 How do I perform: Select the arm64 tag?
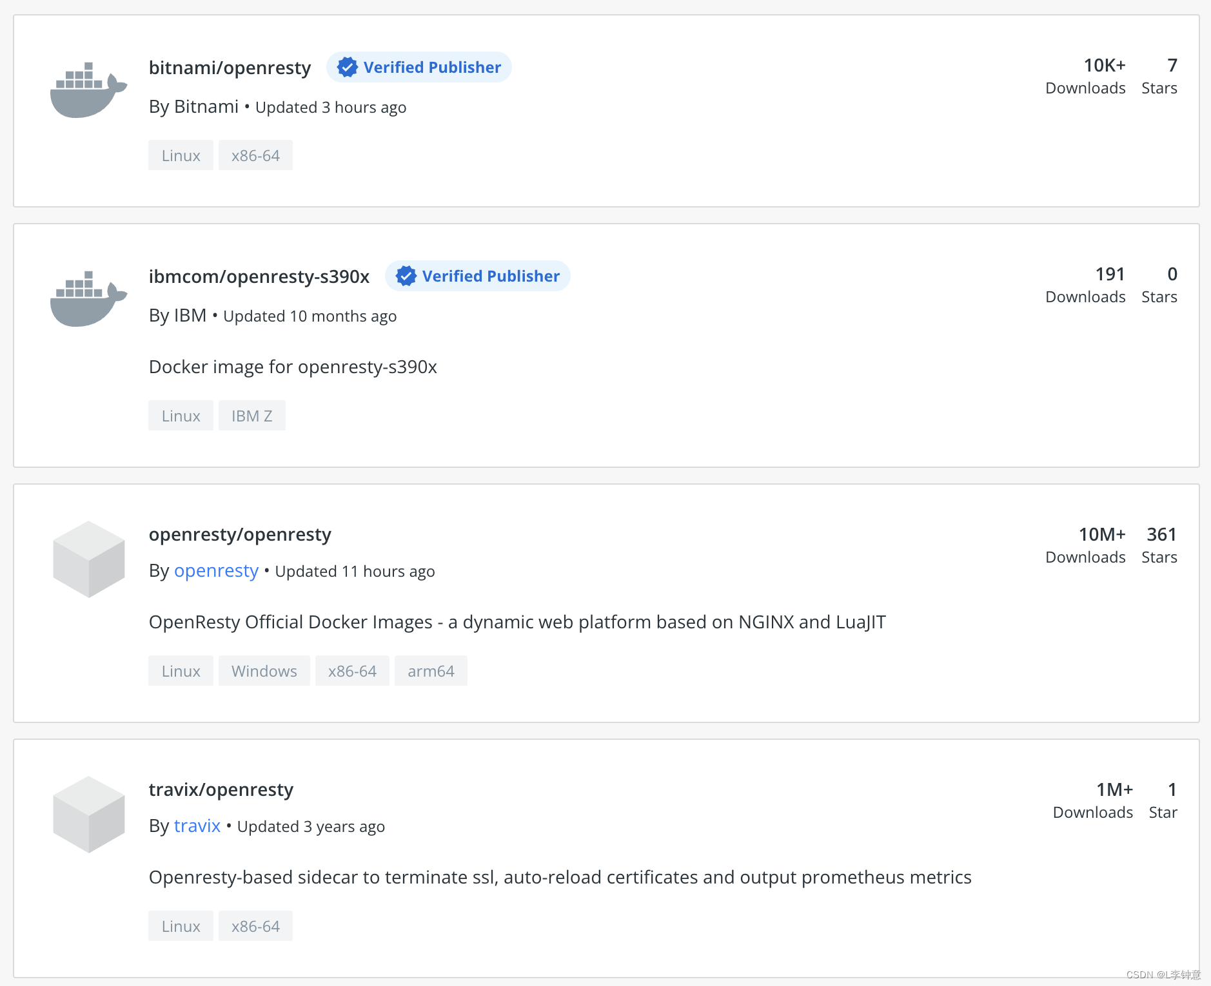coord(431,671)
